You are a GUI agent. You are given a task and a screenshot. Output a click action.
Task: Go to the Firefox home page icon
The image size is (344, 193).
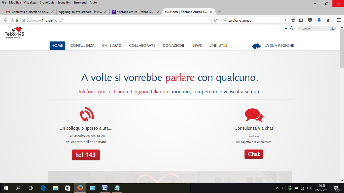coord(328,20)
